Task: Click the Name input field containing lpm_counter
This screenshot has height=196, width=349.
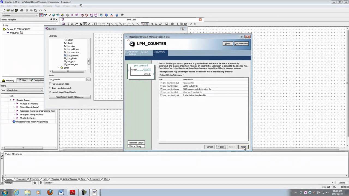Action: coord(67,79)
